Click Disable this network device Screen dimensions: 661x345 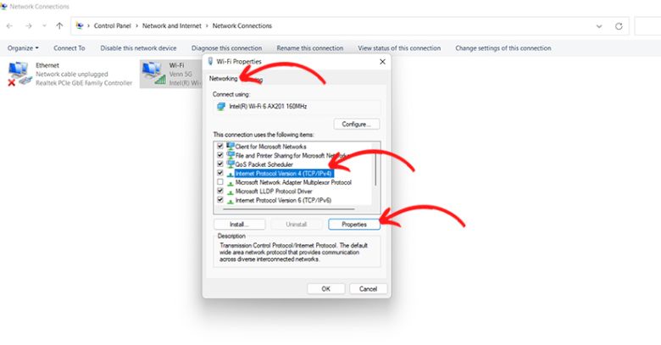click(x=138, y=48)
